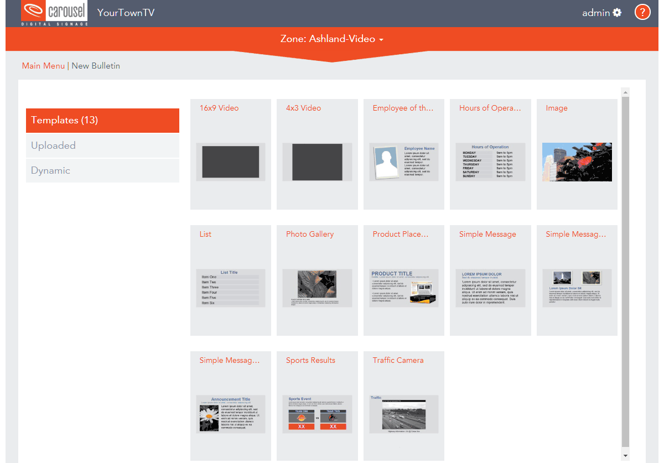This screenshot has height=463, width=664.
Task: Select the Sports Results template
Action: tap(317, 405)
